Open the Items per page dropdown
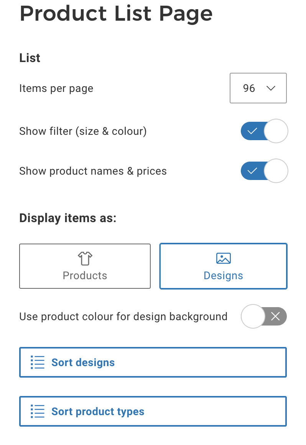306x445 pixels. tap(258, 88)
